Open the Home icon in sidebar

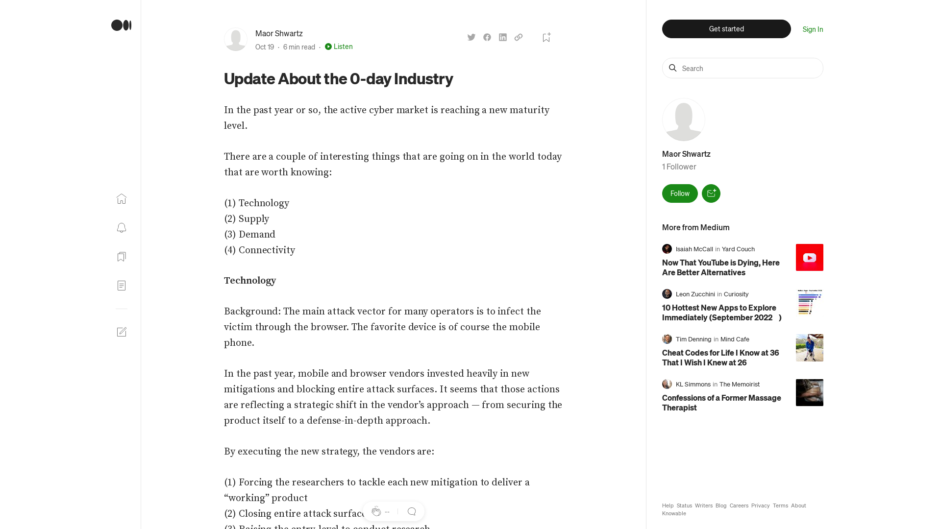(121, 199)
